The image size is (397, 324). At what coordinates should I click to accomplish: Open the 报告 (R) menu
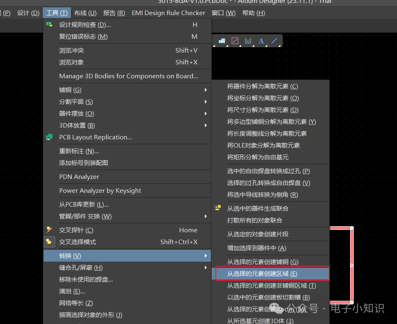coord(114,13)
